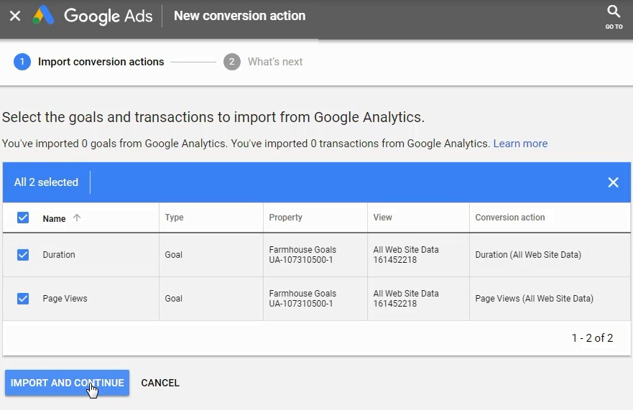Click Duration (All Web Site Data) cell
This screenshot has width=633, height=410.
[528, 255]
